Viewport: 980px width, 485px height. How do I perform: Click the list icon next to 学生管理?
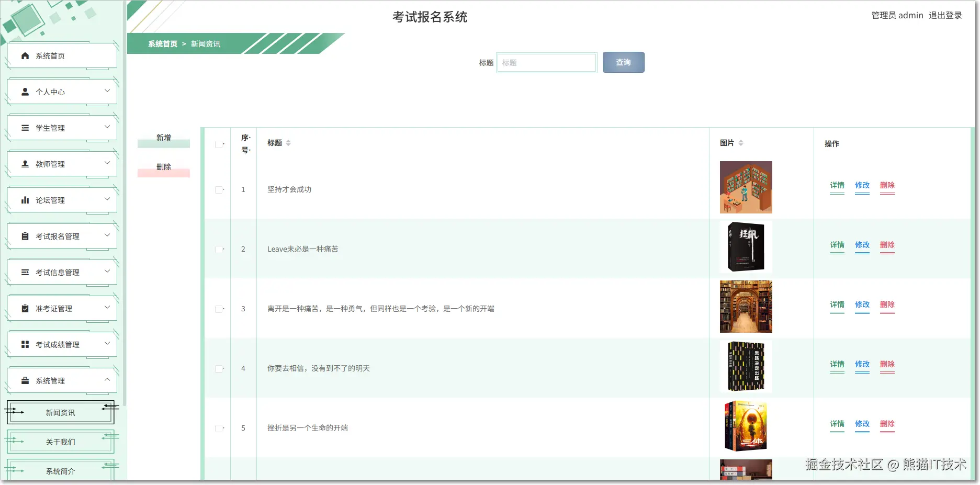click(25, 128)
